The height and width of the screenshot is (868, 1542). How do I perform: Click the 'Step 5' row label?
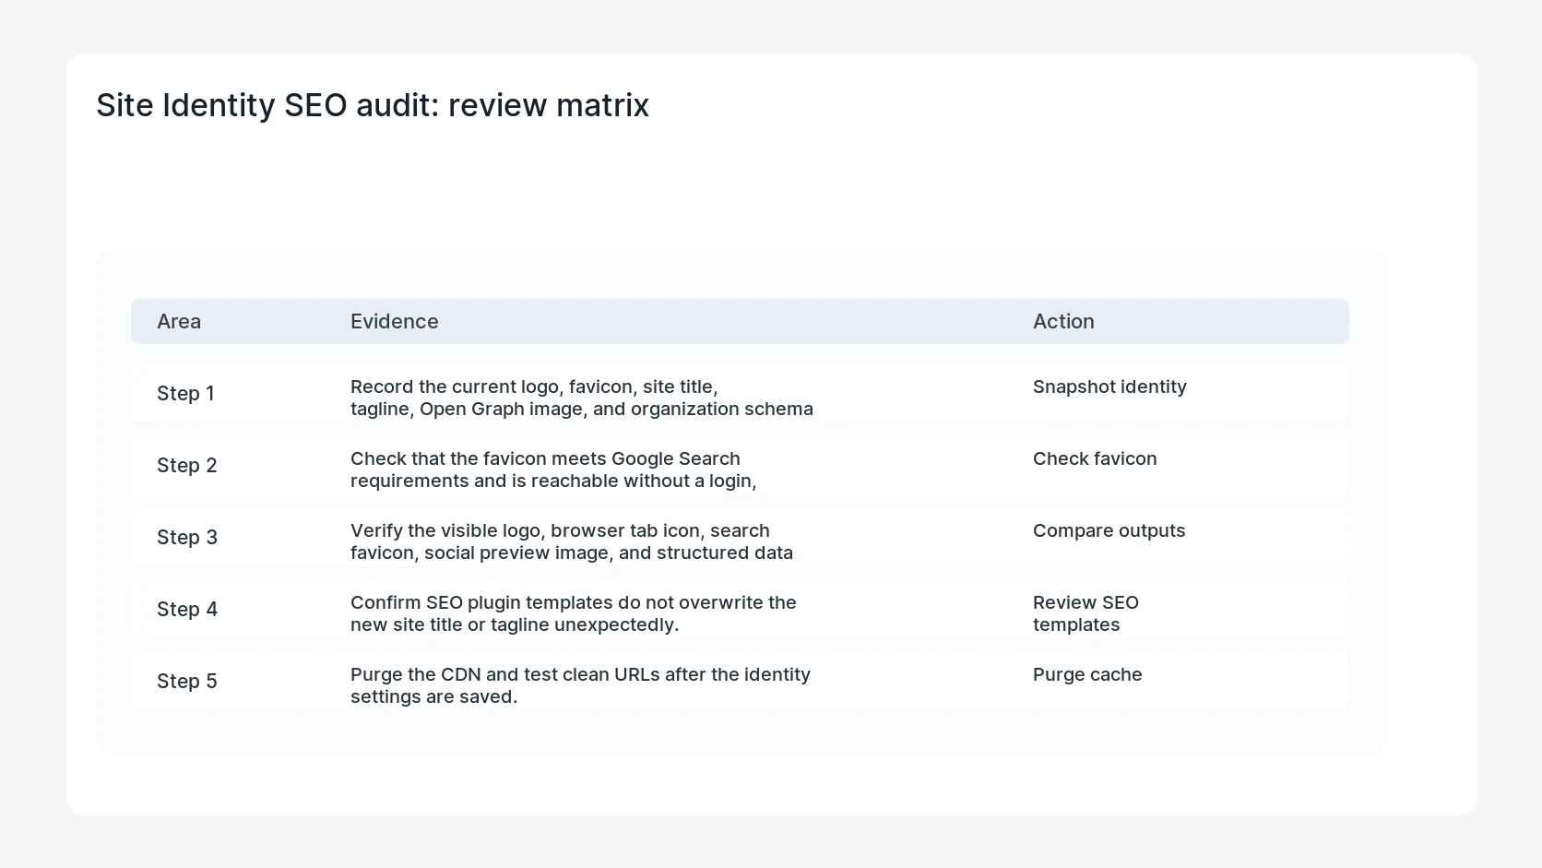coord(187,681)
